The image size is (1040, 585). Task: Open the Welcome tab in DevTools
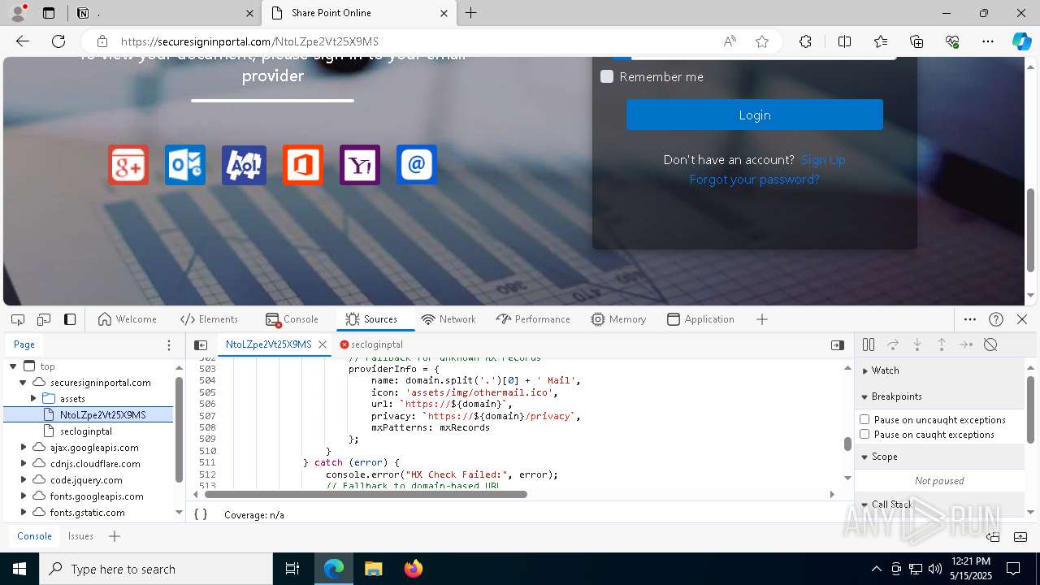(127, 319)
